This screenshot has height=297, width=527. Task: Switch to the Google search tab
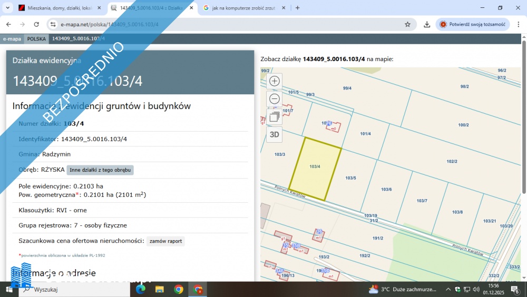242,8
